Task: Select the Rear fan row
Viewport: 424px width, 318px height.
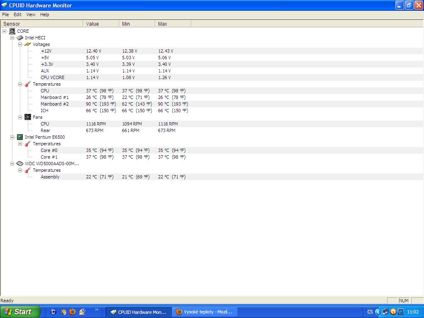Action: (231, 130)
